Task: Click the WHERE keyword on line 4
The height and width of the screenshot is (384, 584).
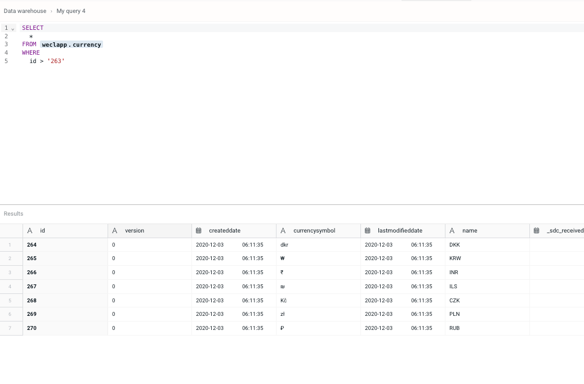Action: point(31,53)
